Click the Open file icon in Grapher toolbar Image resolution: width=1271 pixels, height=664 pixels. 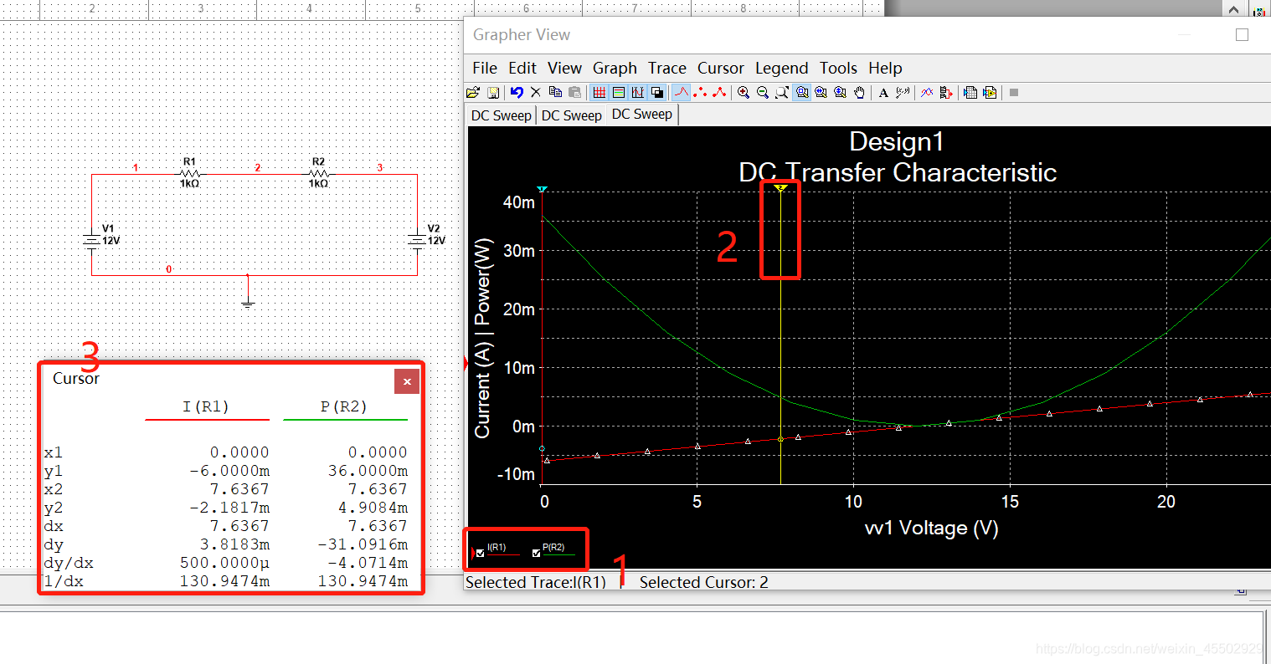click(x=473, y=92)
